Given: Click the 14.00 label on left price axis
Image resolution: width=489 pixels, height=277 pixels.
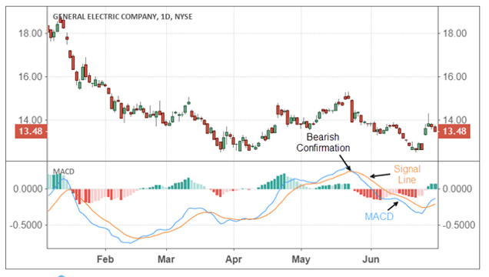Looking at the screenshot, I should tap(31, 119).
